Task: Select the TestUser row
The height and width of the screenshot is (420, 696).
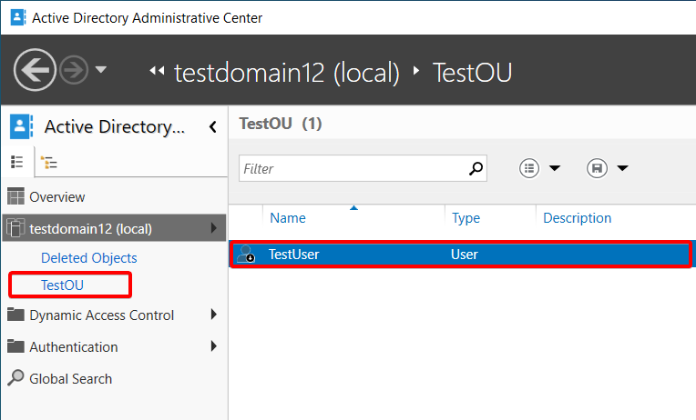Action: tap(460, 255)
